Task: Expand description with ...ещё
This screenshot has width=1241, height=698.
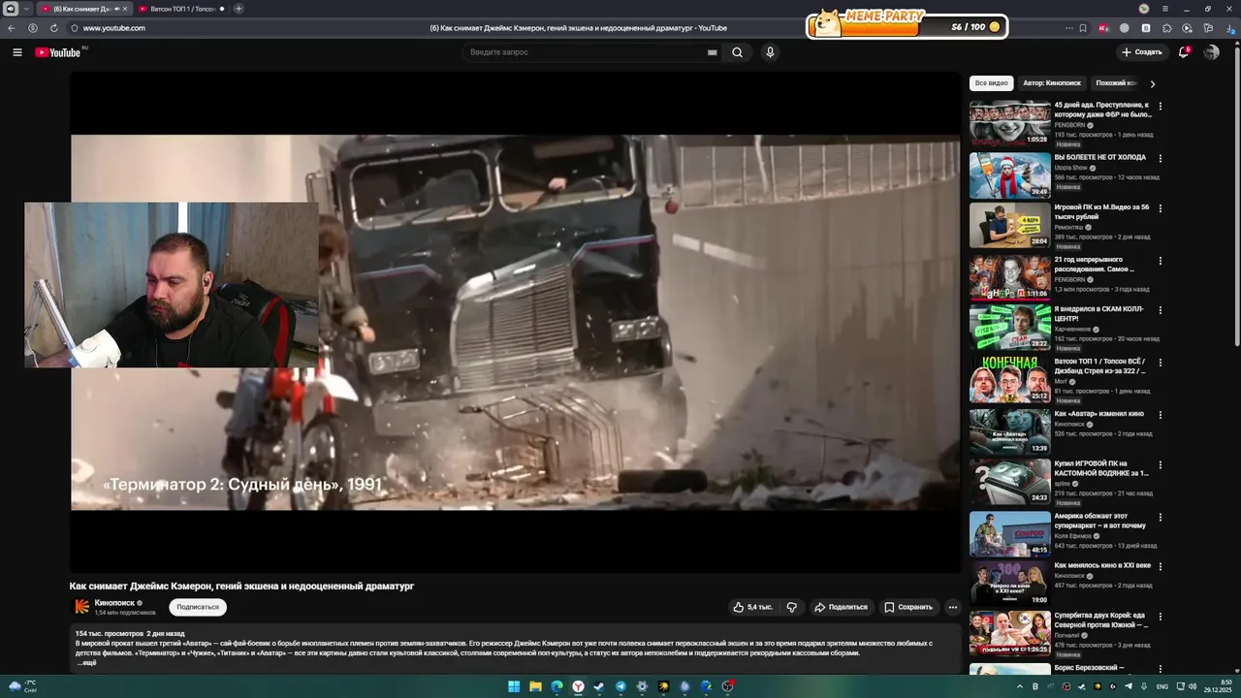Action: click(87, 663)
